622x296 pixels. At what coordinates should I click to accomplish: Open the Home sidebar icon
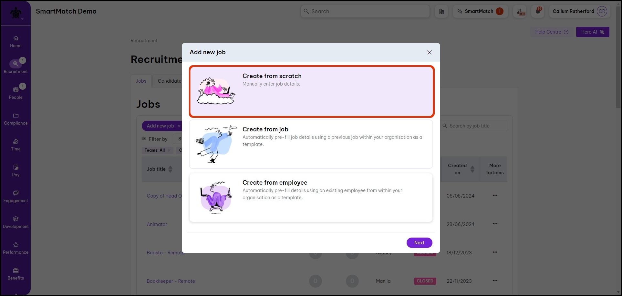tap(16, 41)
